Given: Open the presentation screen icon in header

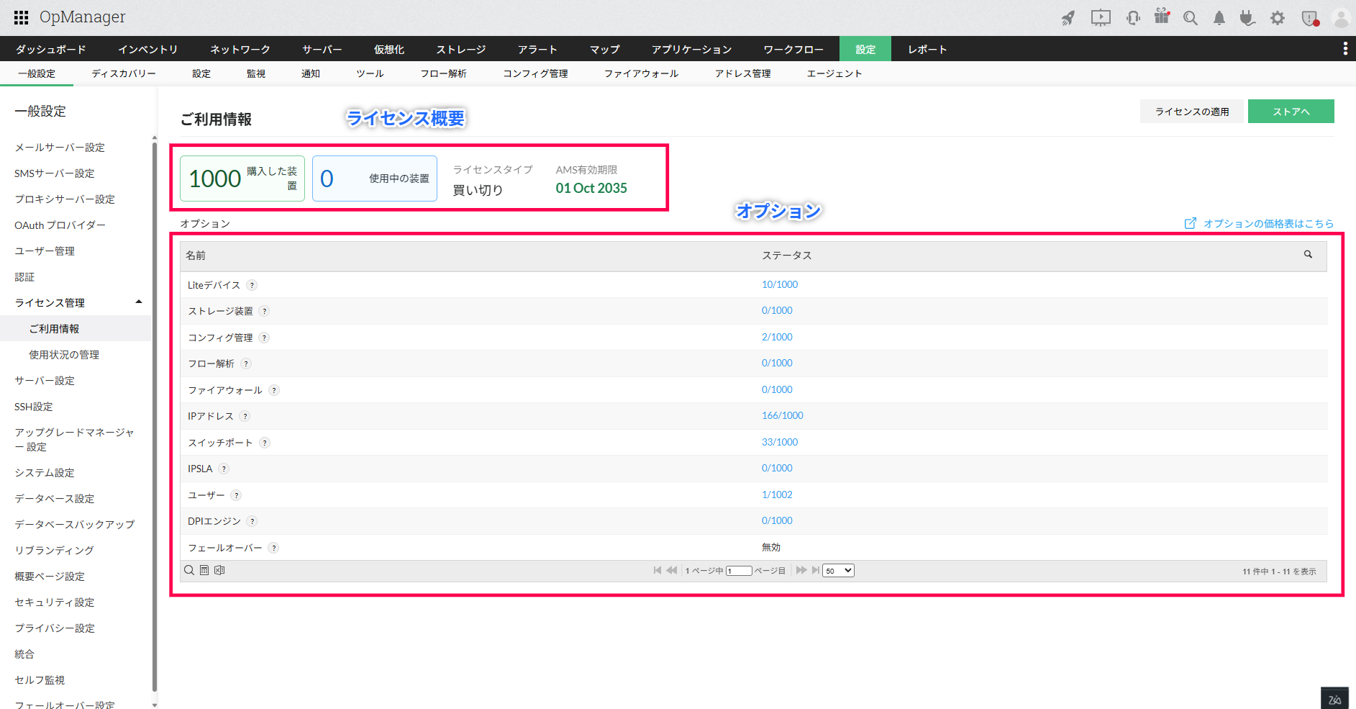Looking at the screenshot, I should click(1101, 18).
